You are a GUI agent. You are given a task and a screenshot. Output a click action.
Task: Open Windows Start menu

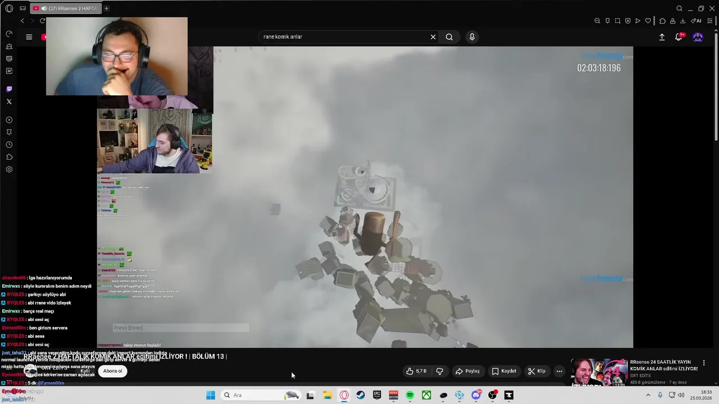pyautogui.click(x=211, y=395)
